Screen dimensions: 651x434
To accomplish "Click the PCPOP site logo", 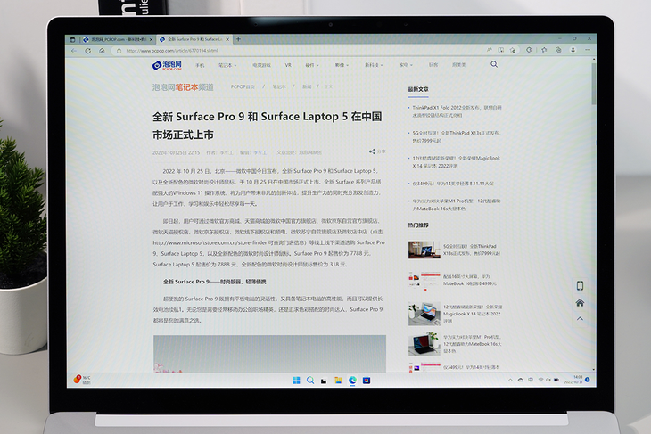I will 168,65.
